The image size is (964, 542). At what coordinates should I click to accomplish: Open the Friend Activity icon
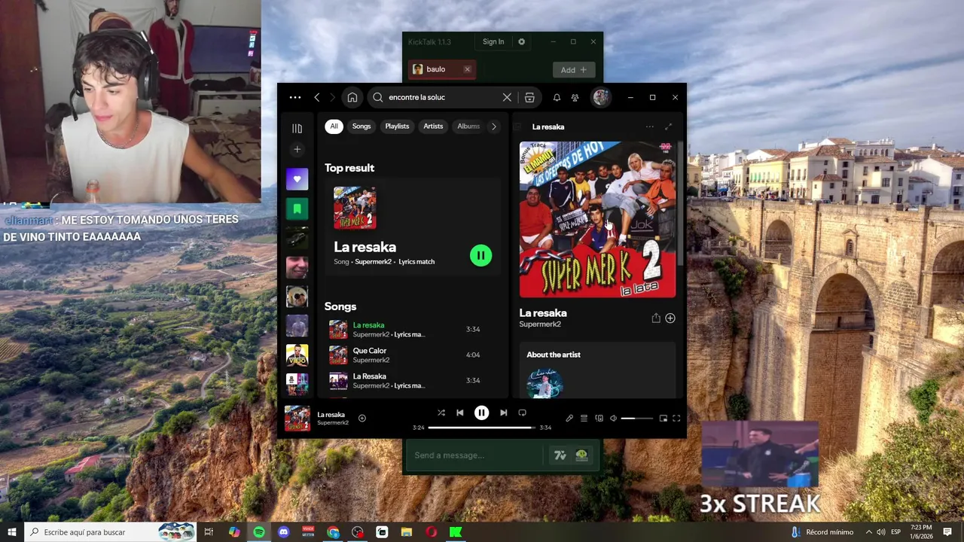(575, 97)
